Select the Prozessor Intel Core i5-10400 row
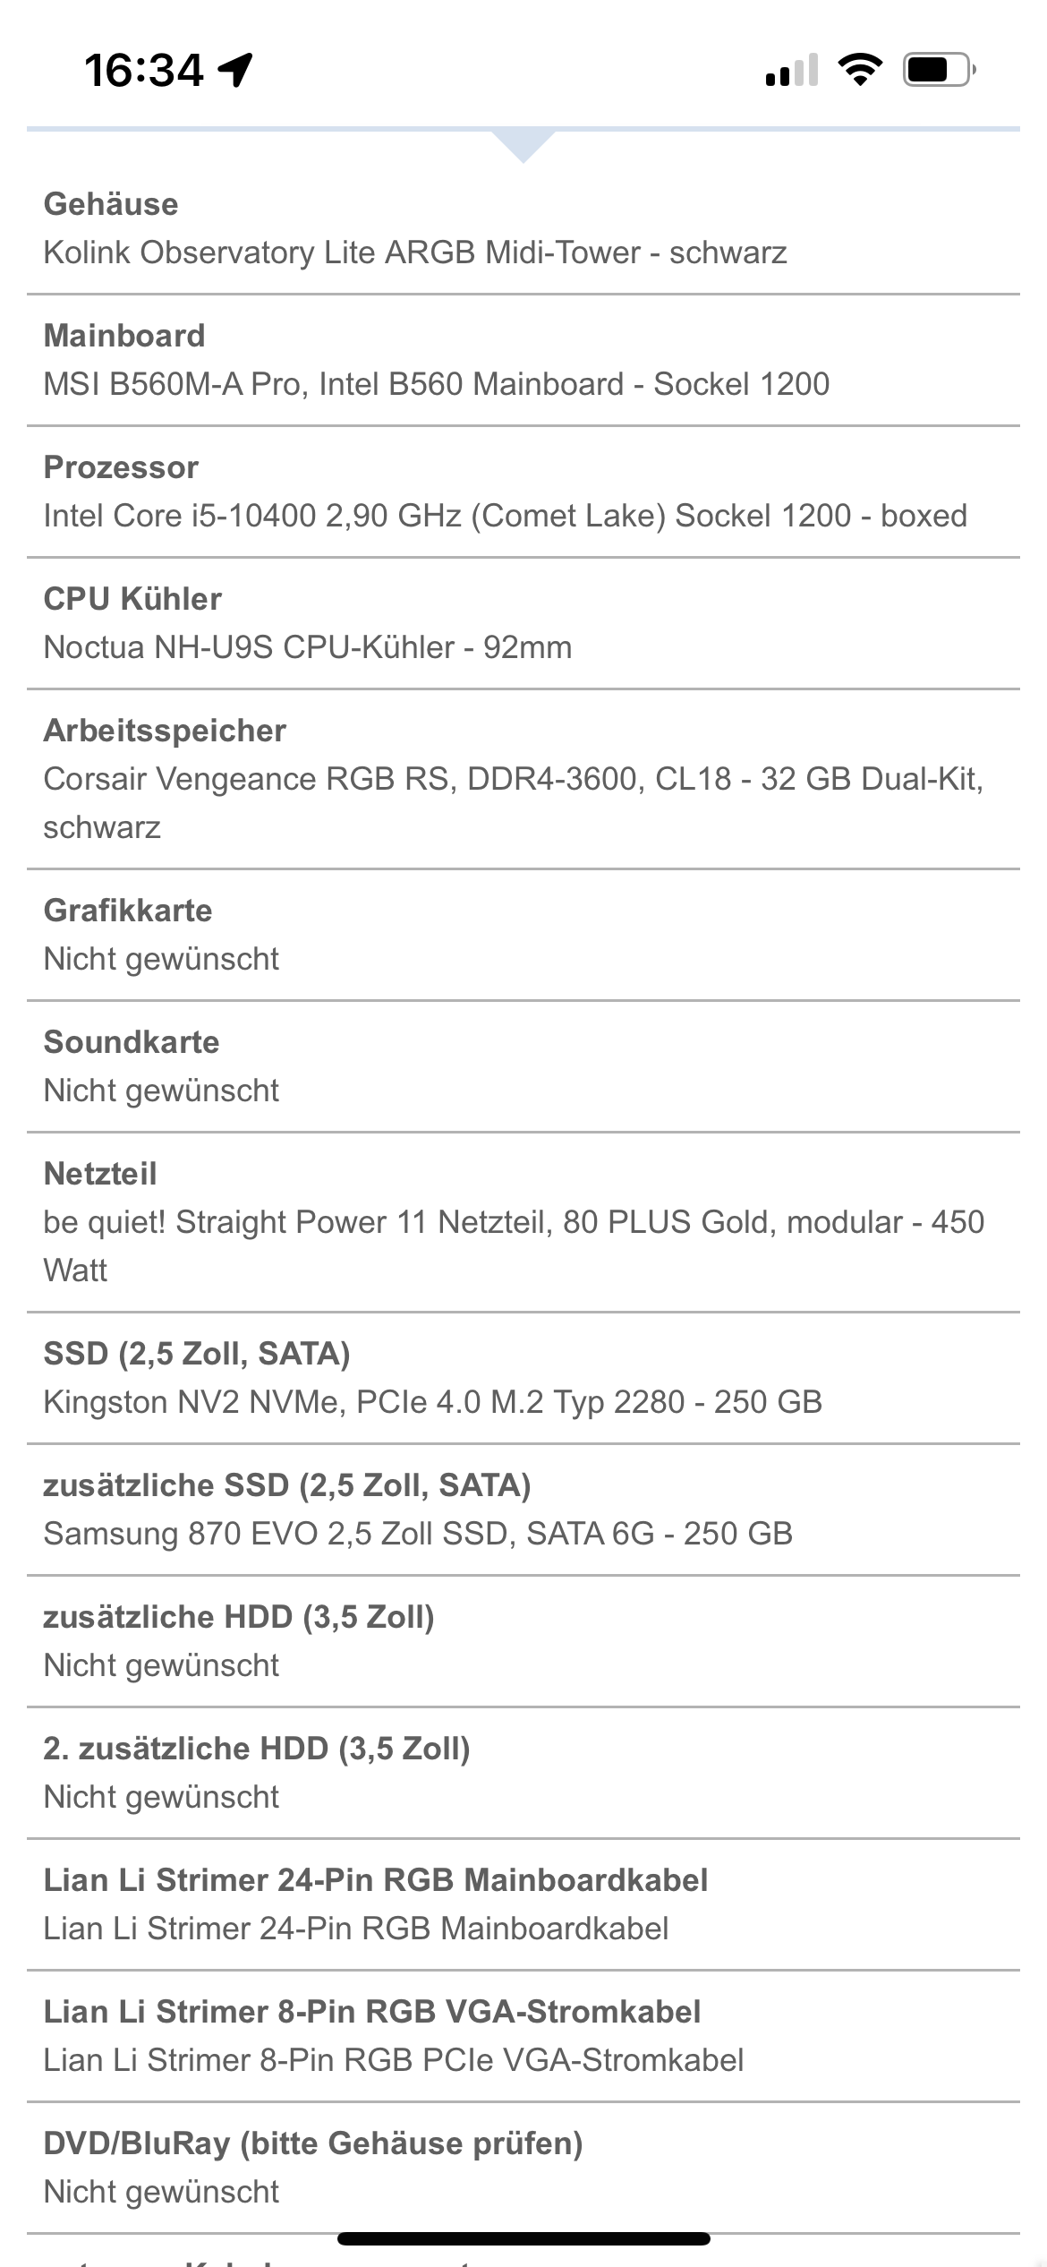 pyautogui.click(x=523, y=492)
